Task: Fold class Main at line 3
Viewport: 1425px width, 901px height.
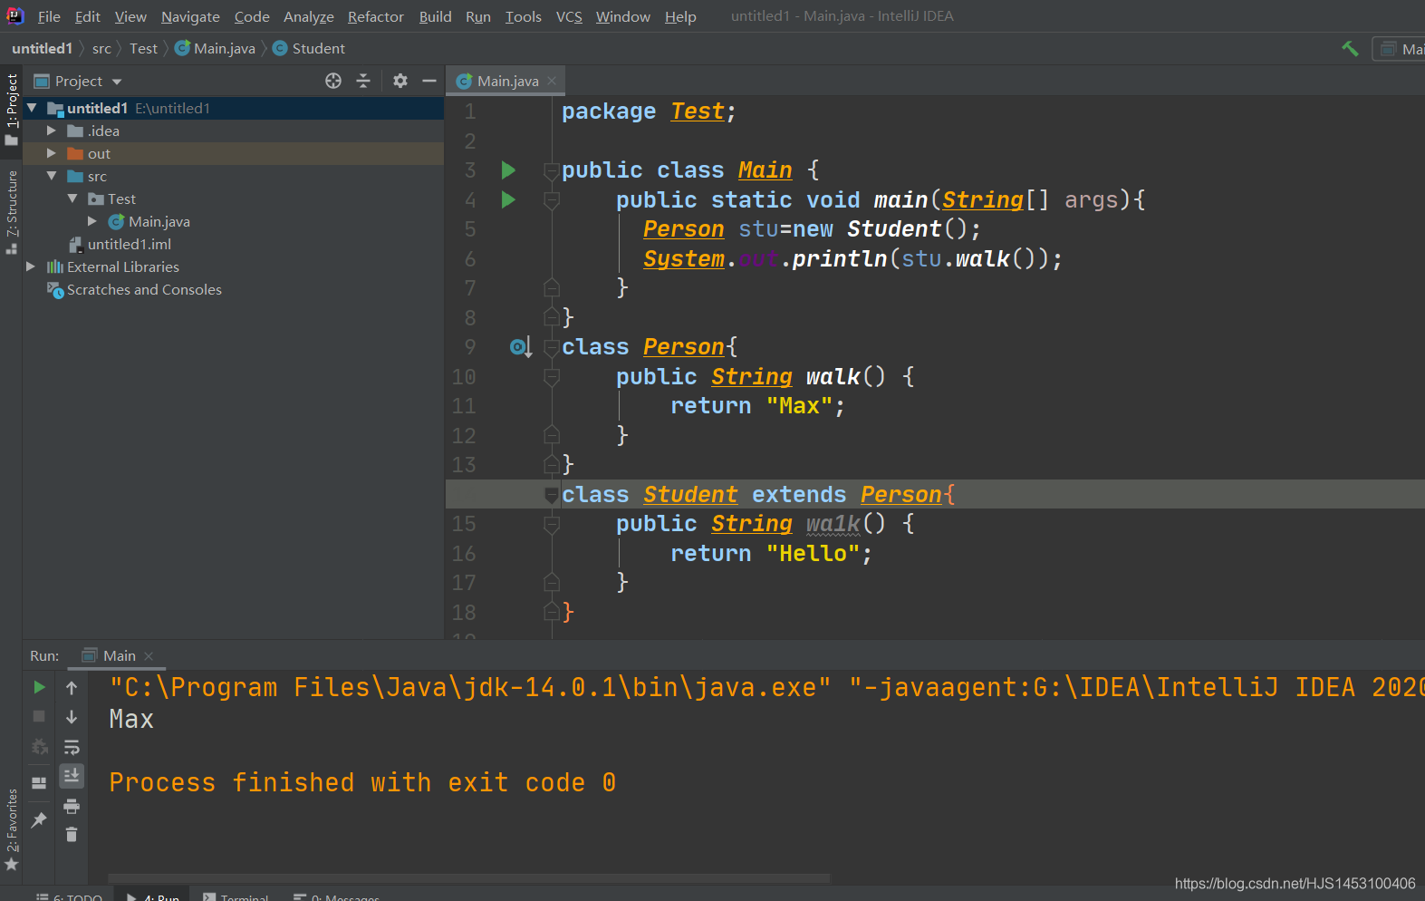Action: [551, 170]
